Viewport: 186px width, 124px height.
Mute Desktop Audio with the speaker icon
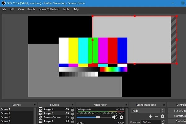(x=115, y=117)
